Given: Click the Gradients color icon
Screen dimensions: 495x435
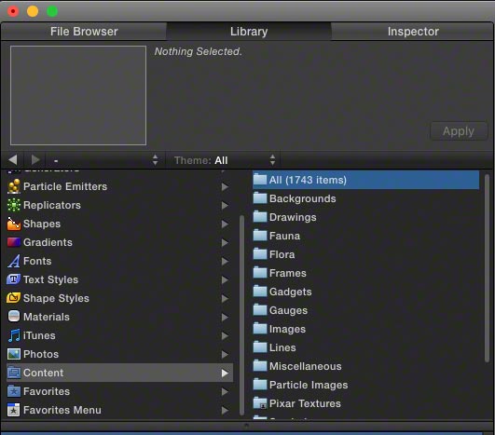Looking at the screenshot, I should click(x=14, y=242).
